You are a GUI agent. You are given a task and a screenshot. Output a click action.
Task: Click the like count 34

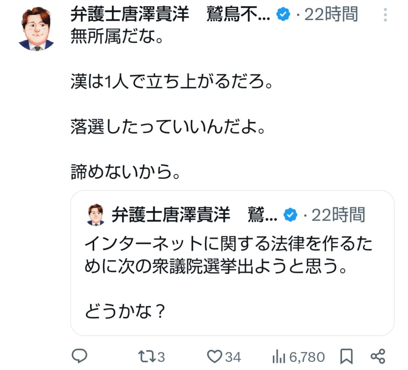point(233,356)
